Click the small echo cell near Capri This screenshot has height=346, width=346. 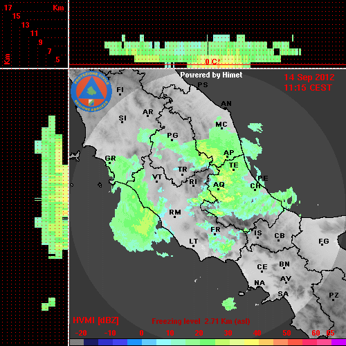pyautogui.click(x=229, y=304)
